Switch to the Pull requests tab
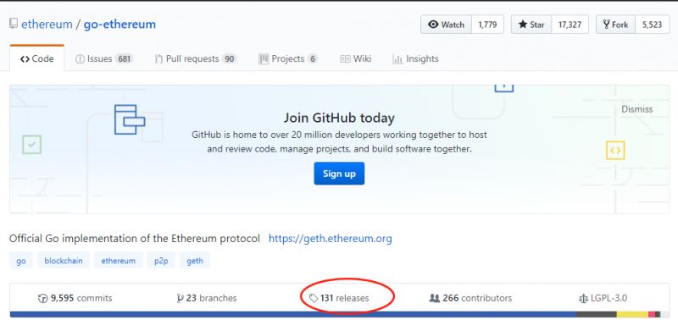 pos(196,58)
